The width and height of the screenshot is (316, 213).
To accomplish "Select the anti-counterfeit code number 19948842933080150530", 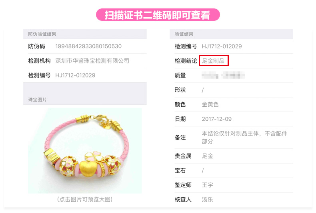I will pos(88,46).
